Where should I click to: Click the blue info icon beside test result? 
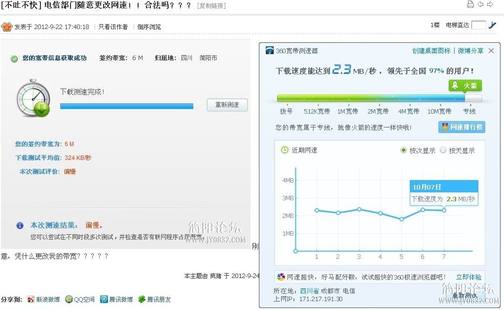coord(20,226)
